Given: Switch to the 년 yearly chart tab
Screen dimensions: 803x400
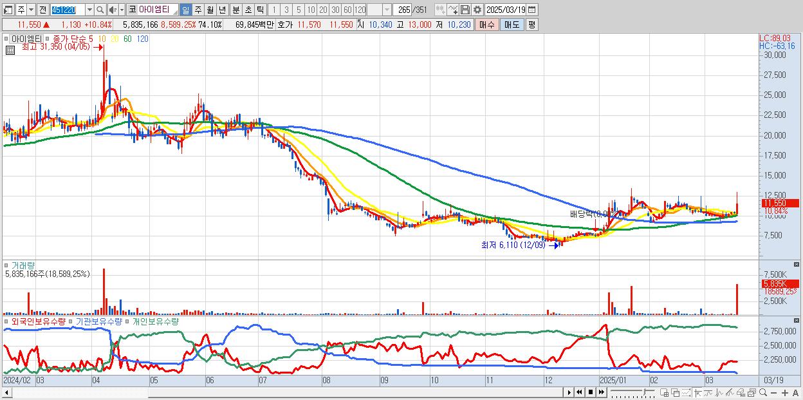Looking at the screenshot, I should (x=222, y=10).
